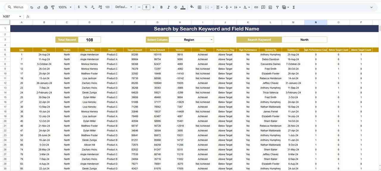The image size is (381, 171).
Task: Open the functions menu
Action: (x=293, y=7)
